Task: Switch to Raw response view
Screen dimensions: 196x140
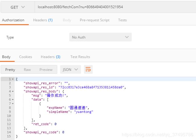Action: pos(27,70)
